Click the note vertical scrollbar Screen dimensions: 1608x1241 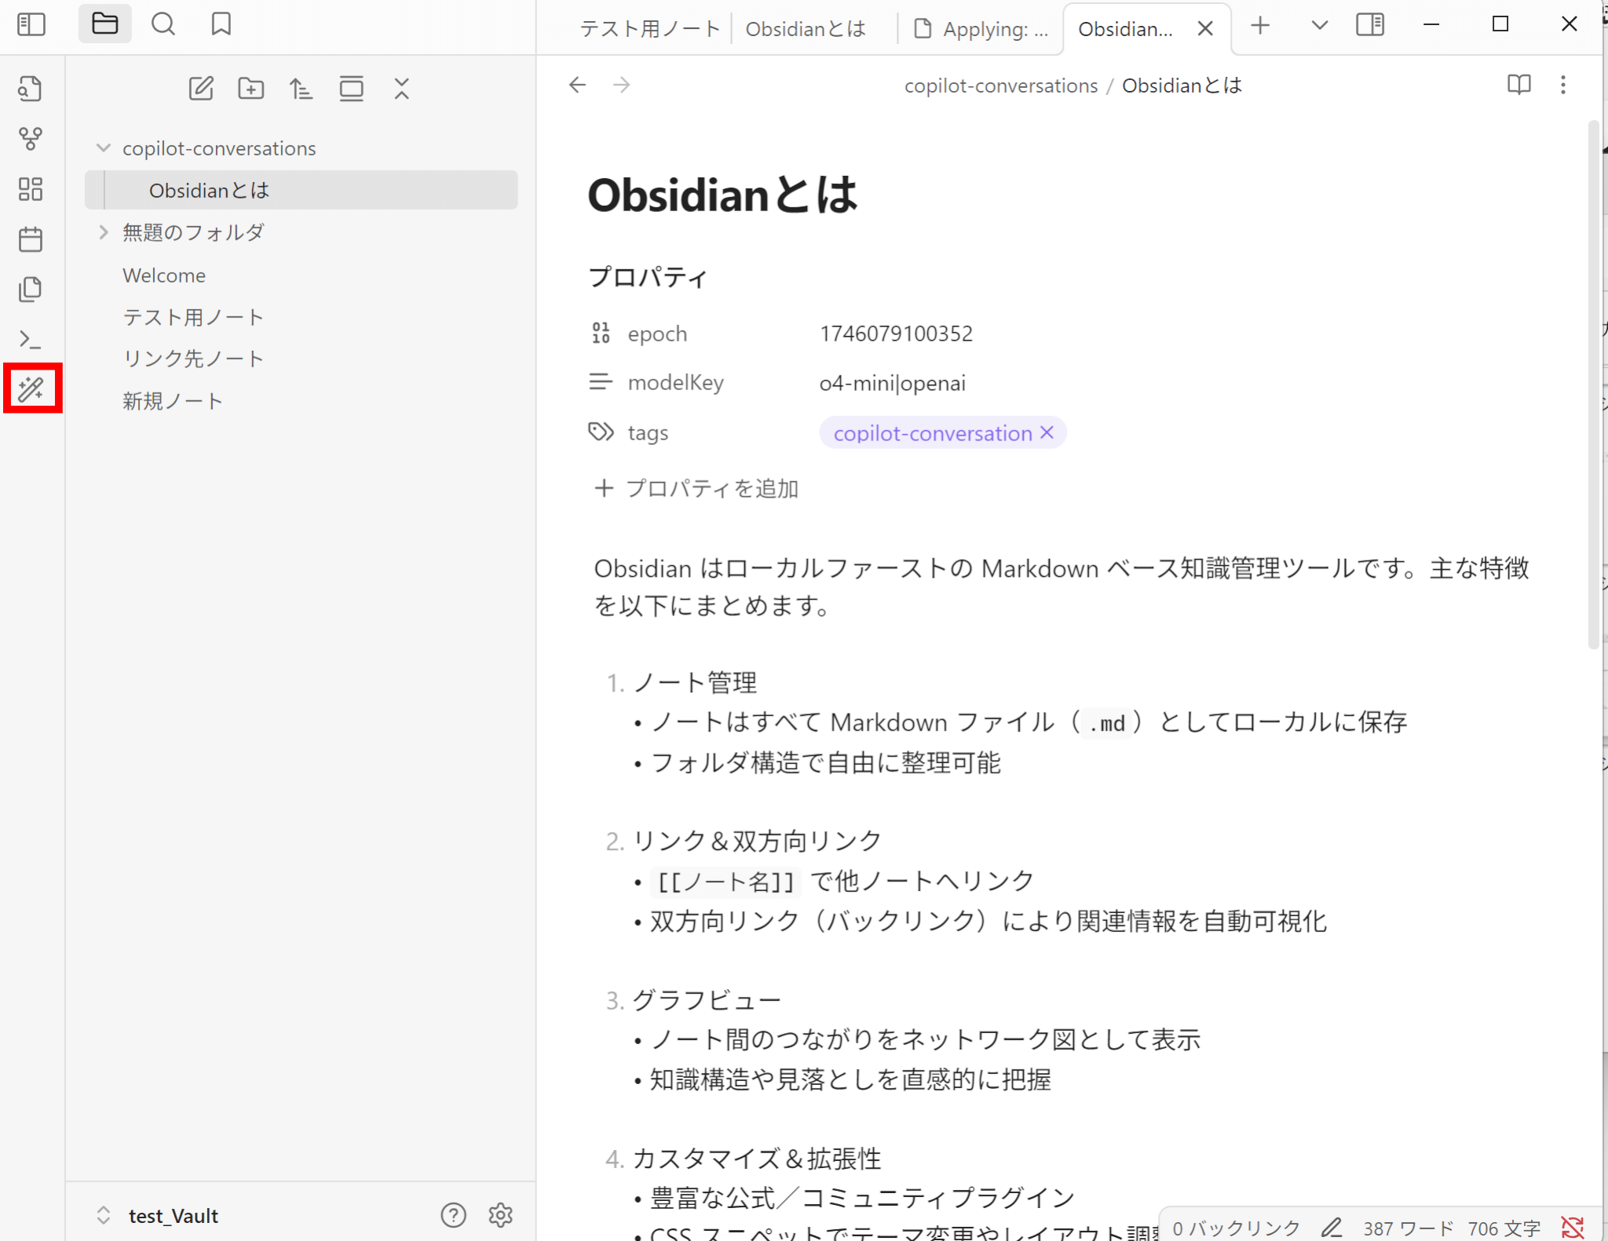point(1594,385)
